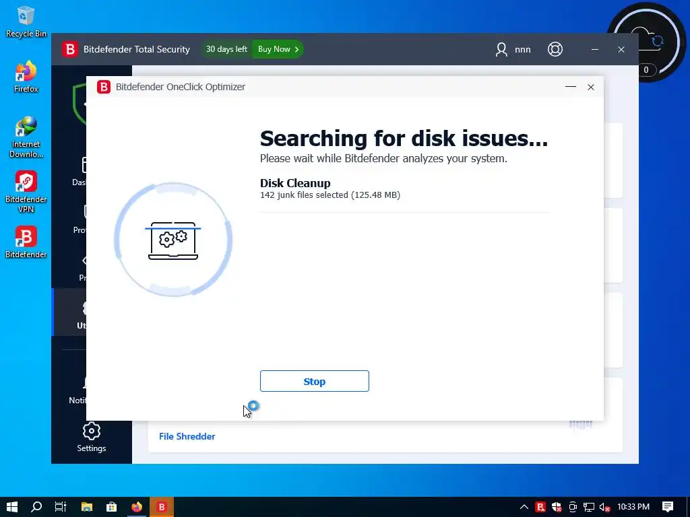Close the OneClick Optimizer dialog
690x517 pixels.
coord(591,87)
